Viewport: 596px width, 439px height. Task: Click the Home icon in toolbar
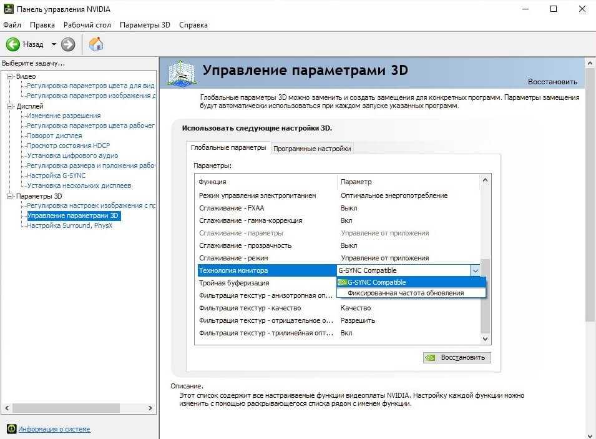96,44
